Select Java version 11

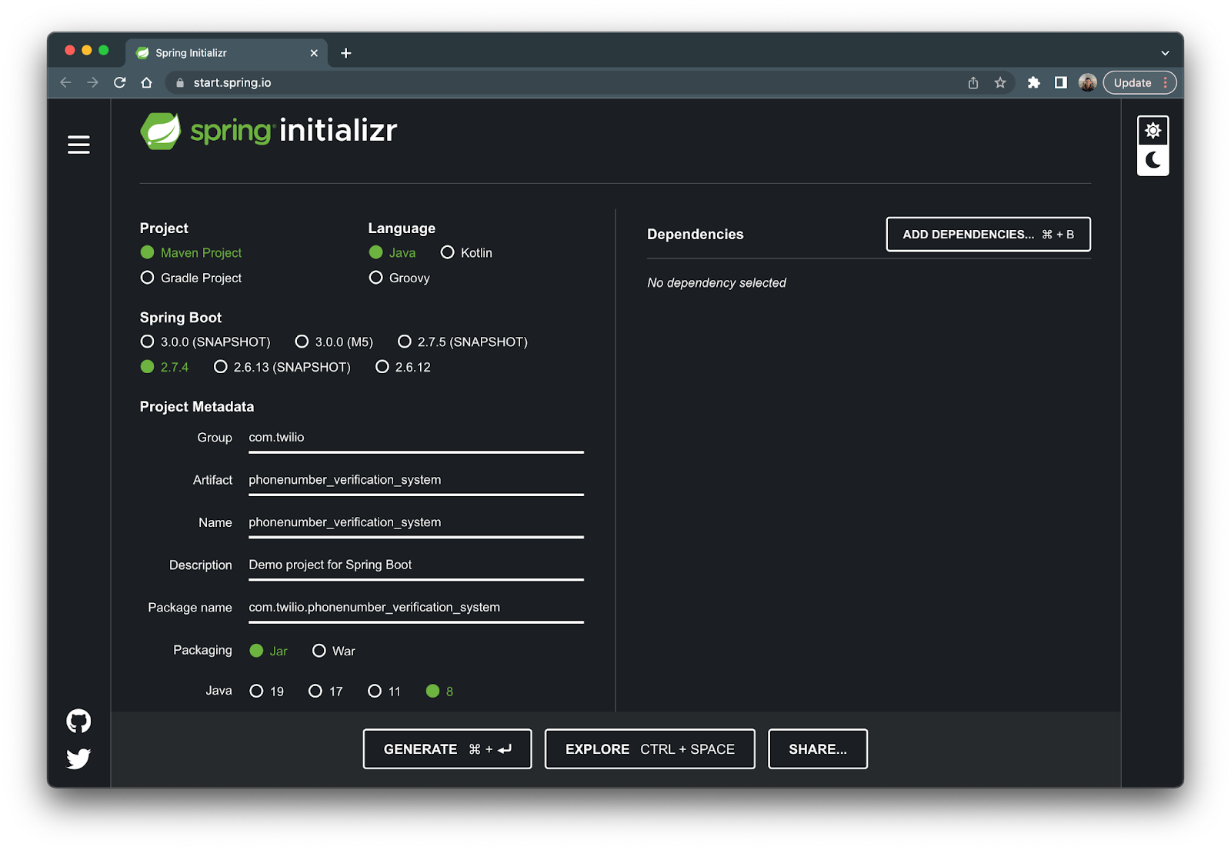click(384, 692)
